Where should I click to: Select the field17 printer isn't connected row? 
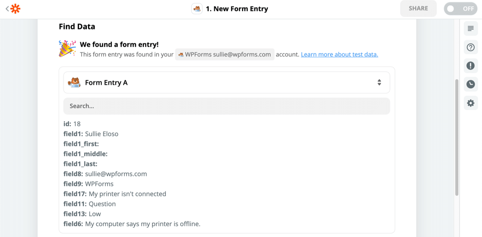point(115,194)
